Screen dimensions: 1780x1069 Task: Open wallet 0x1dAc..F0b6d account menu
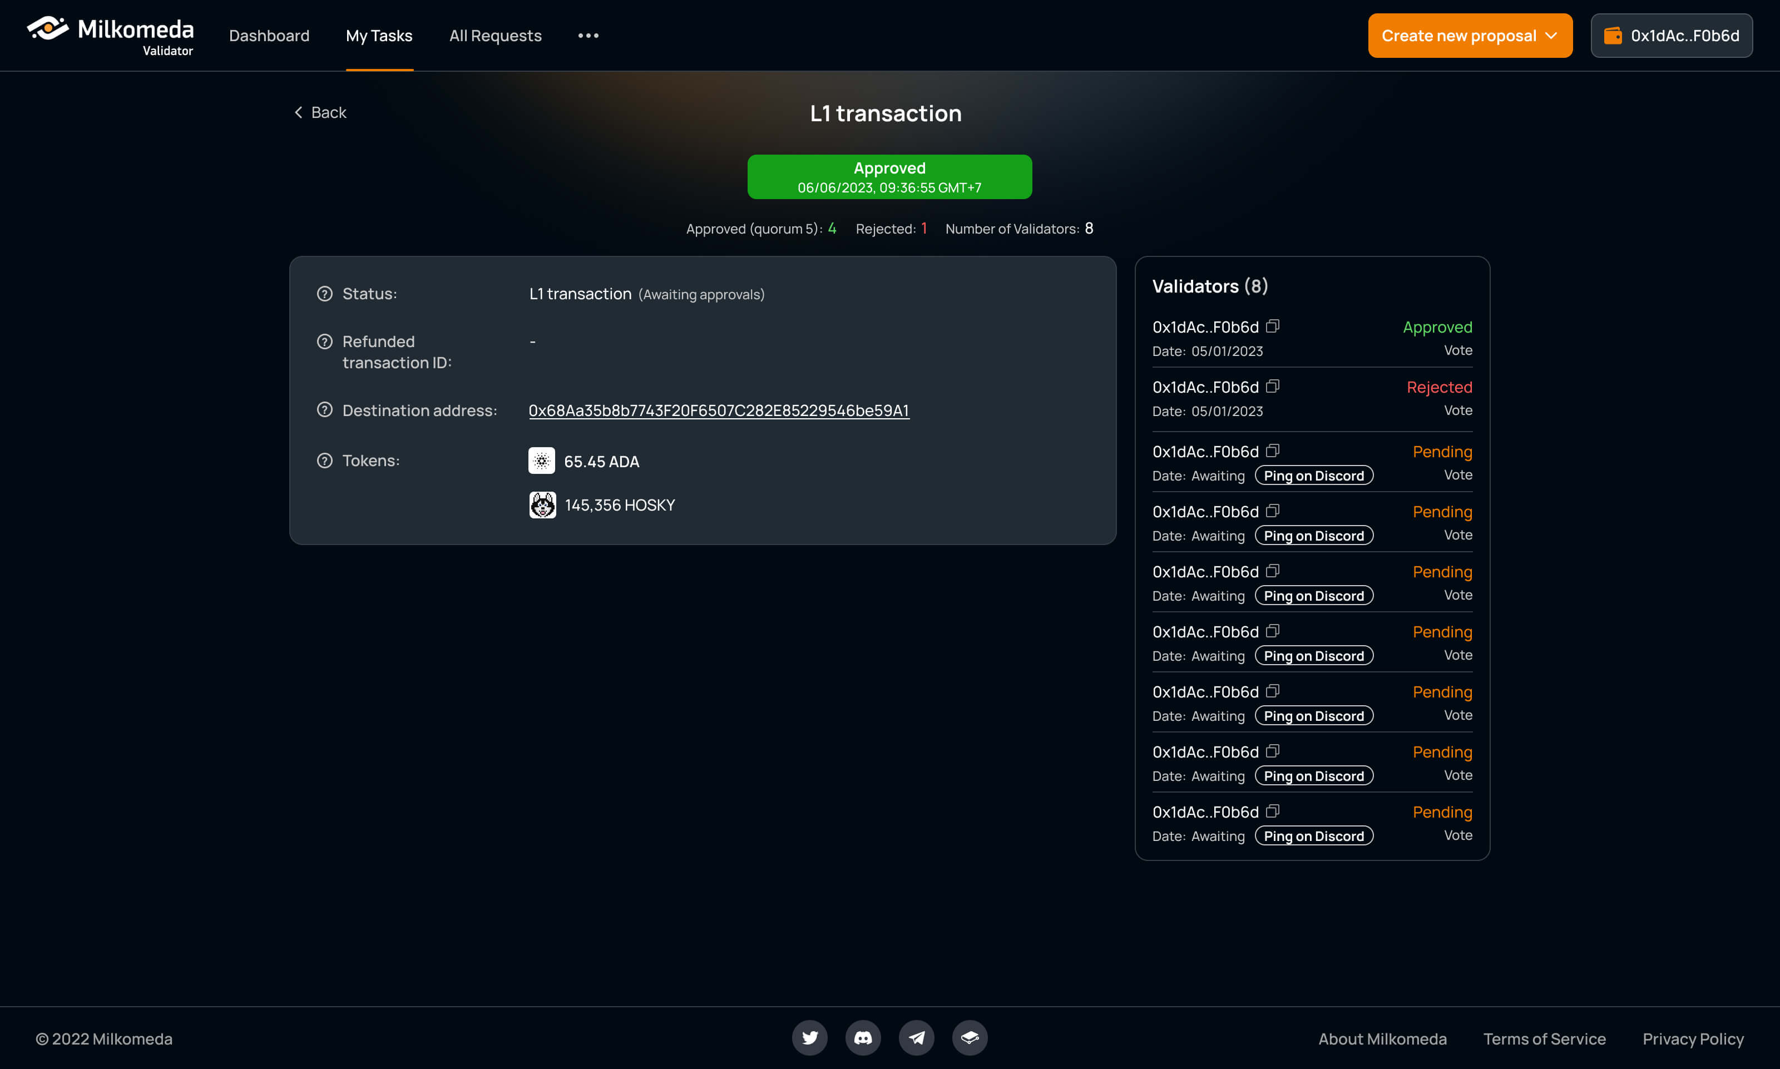[x=1671, y=35]
